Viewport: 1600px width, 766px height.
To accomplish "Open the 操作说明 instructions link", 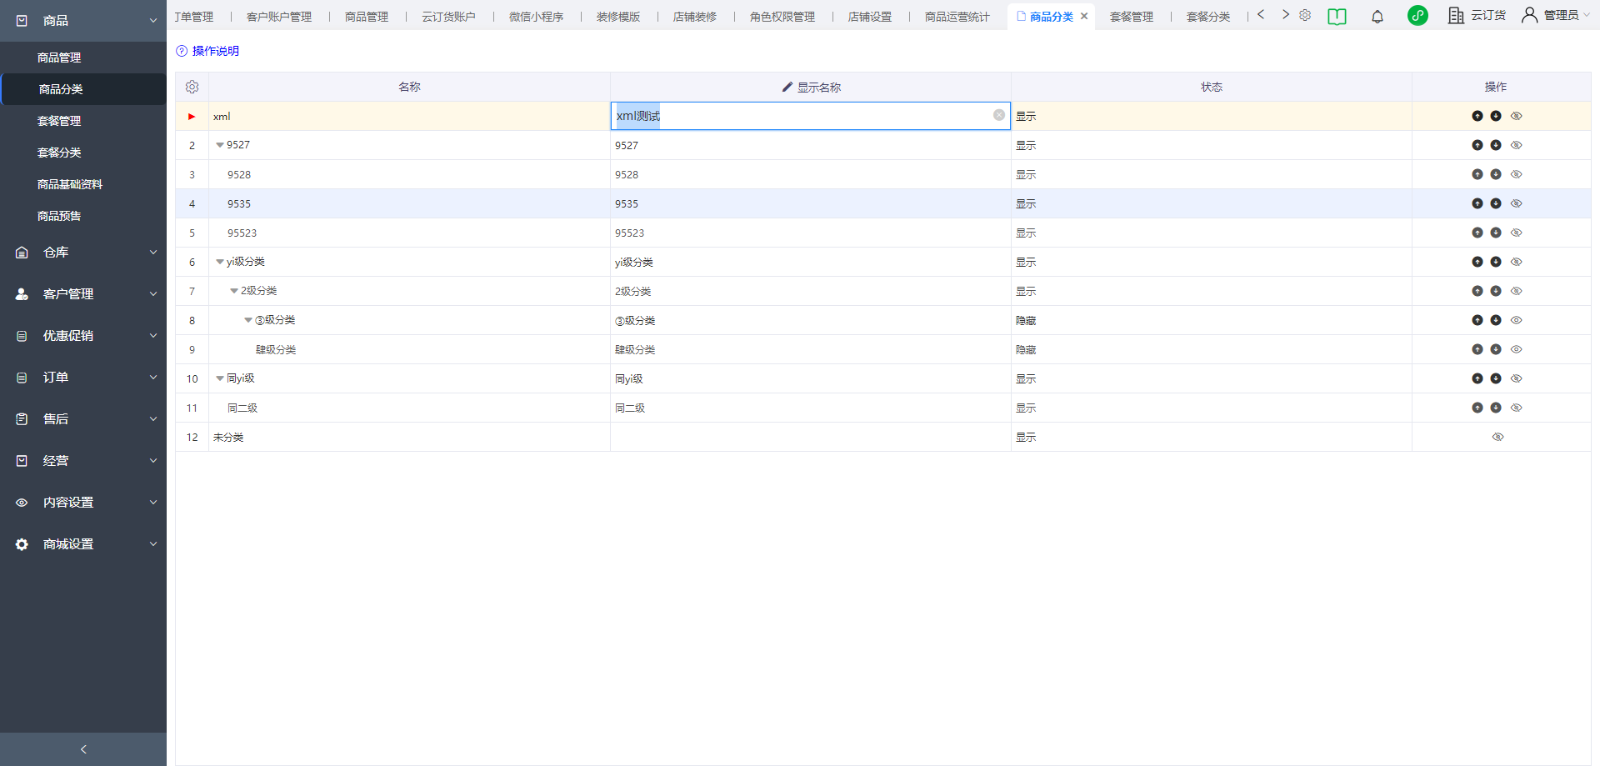I will (216, 51).
